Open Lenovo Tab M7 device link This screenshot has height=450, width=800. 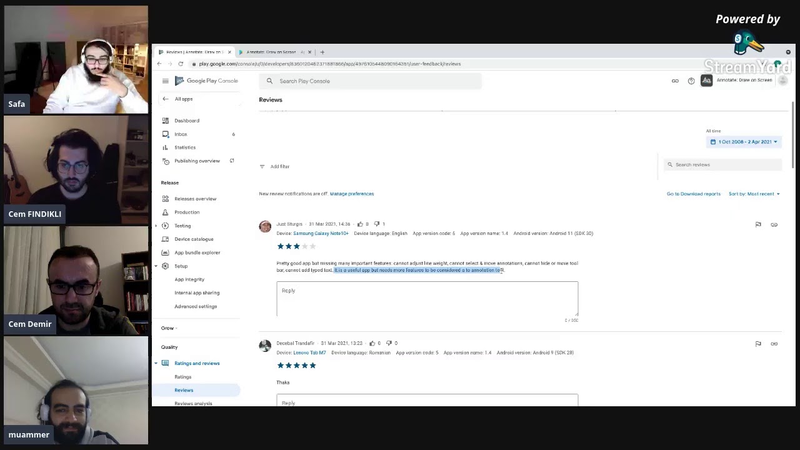309,352
